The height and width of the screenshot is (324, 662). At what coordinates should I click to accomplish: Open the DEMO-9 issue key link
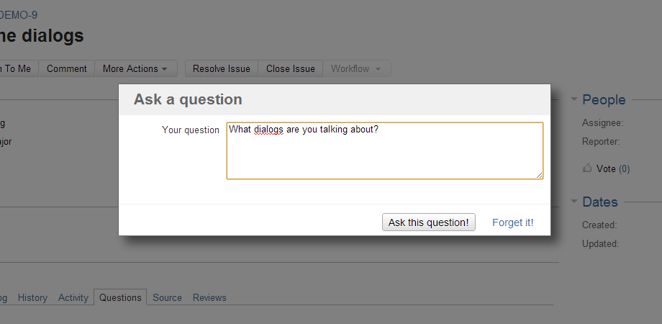click(x=19, y=14)
